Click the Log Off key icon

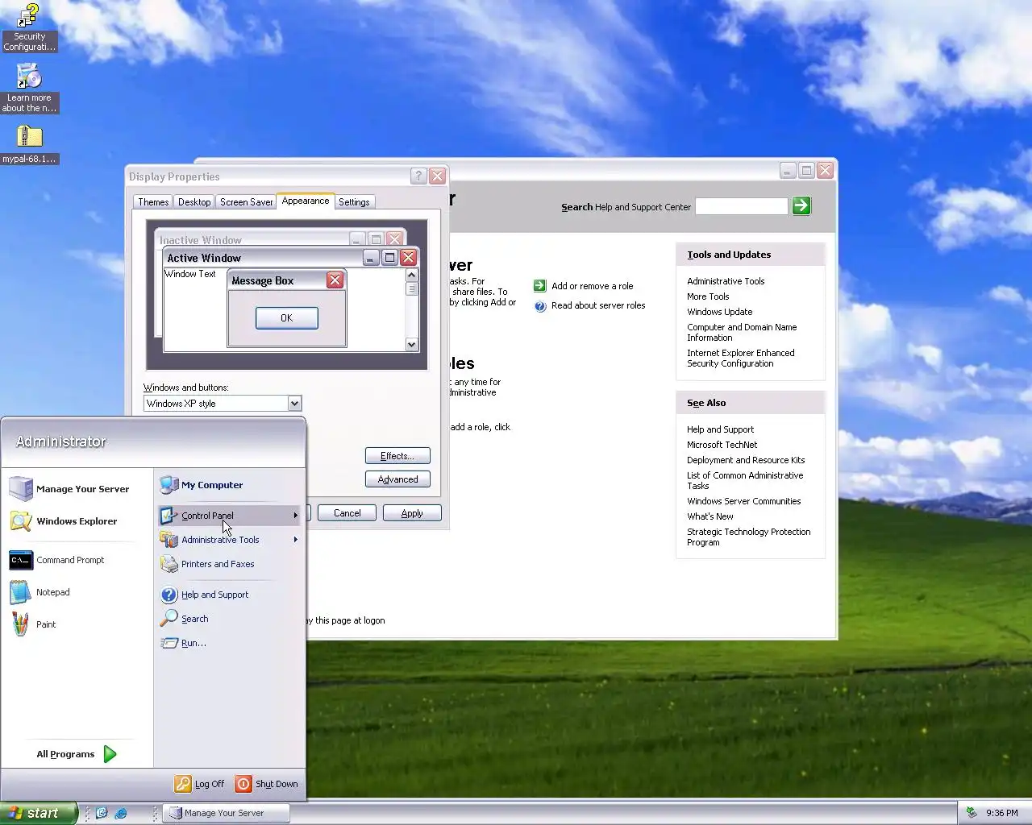[183, 784]
